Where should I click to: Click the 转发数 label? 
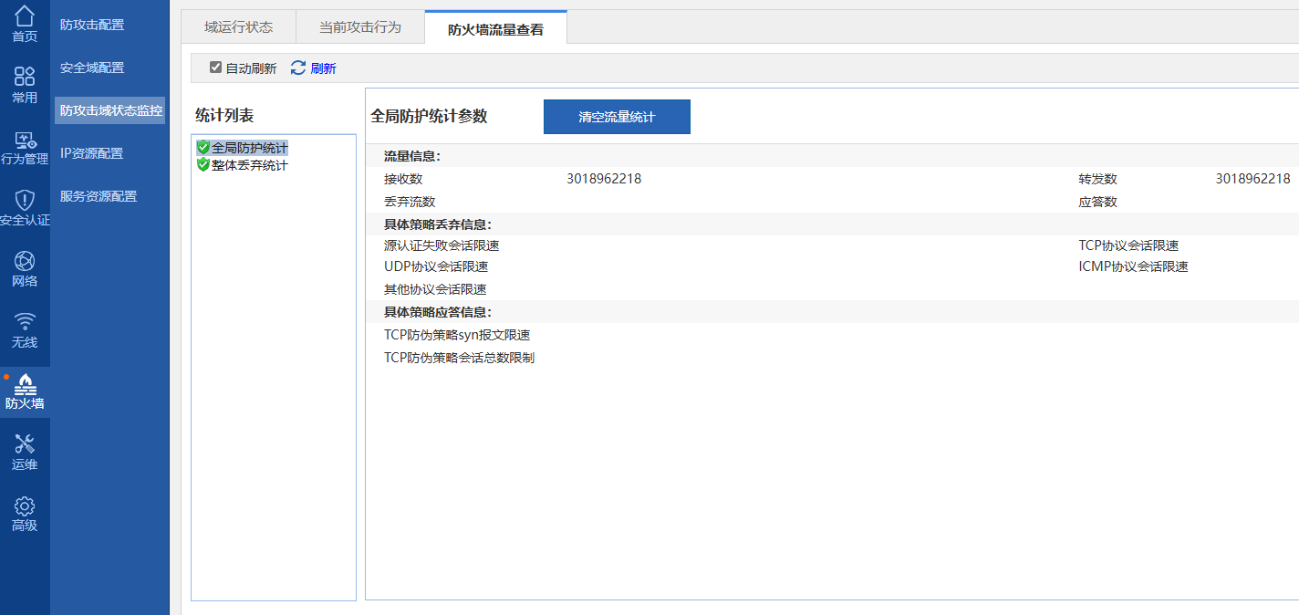[x=1097, y=179]
